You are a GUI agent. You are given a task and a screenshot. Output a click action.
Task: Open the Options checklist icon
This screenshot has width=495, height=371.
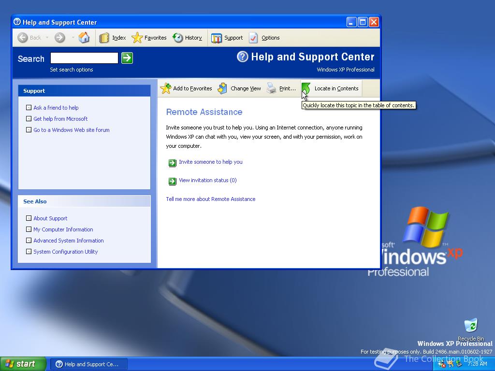253,38
